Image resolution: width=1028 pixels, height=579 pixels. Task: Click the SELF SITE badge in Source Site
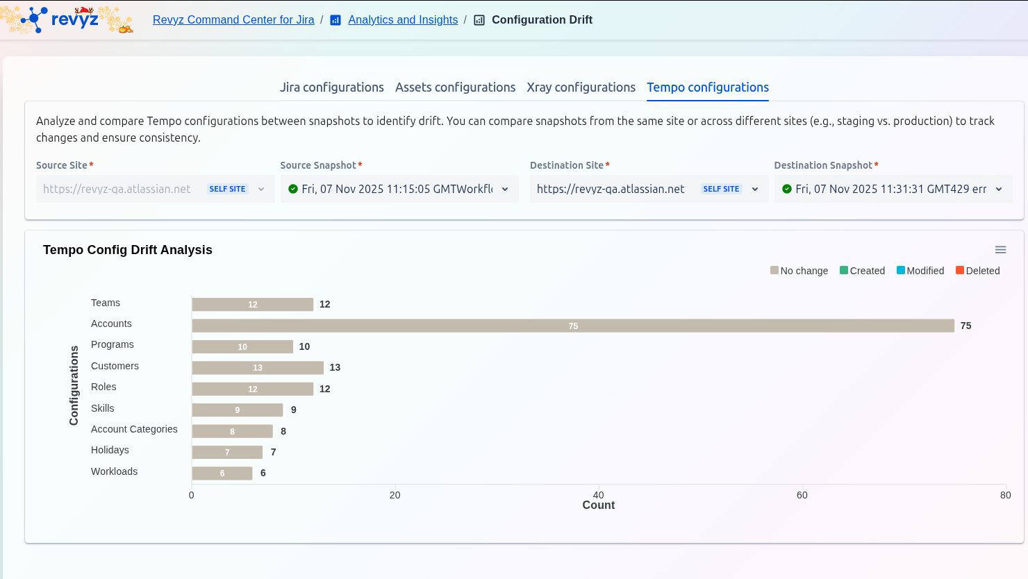click(227, 189)
